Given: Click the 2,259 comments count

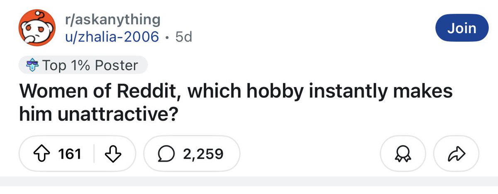Looking at the screenshot, I should 203,154.
